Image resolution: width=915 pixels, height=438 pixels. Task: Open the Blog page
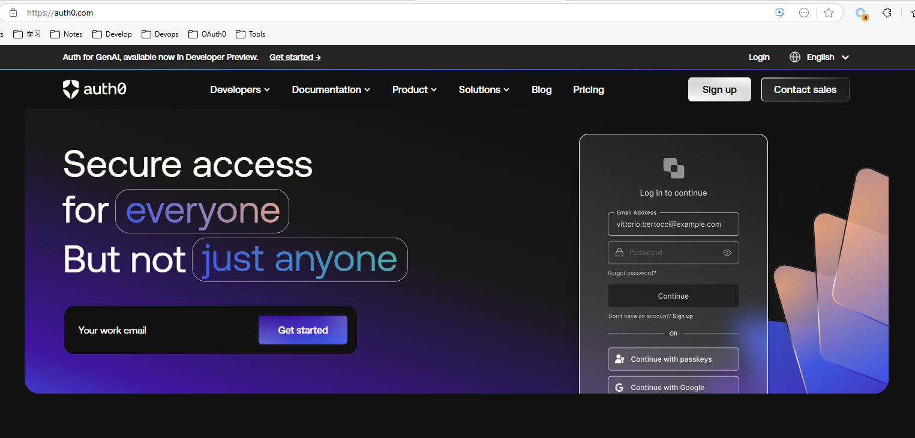pos(541,89)
